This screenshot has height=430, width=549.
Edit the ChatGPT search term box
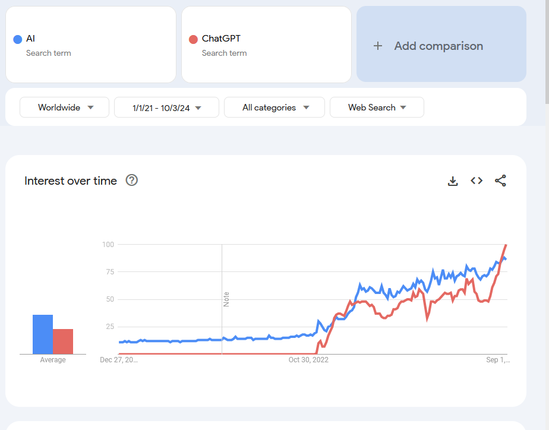pos(266,45)
